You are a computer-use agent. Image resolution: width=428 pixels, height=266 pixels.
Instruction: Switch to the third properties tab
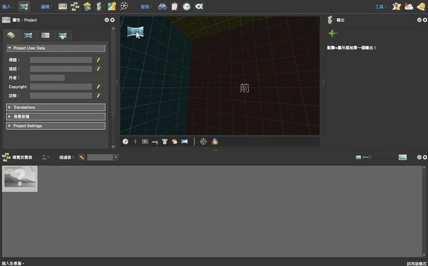(45, 35)
